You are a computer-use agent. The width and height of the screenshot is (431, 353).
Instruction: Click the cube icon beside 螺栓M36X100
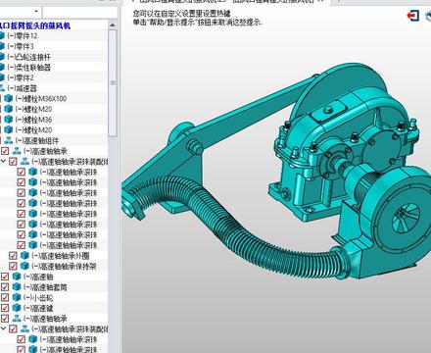9,98
